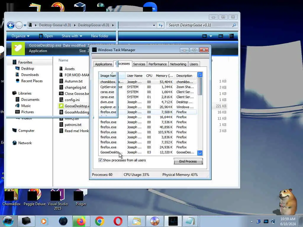This screenshot has height=227, width=303.
Task: Switch to the Applications tab
Action: pyautogui.click(x=103, y=64)
